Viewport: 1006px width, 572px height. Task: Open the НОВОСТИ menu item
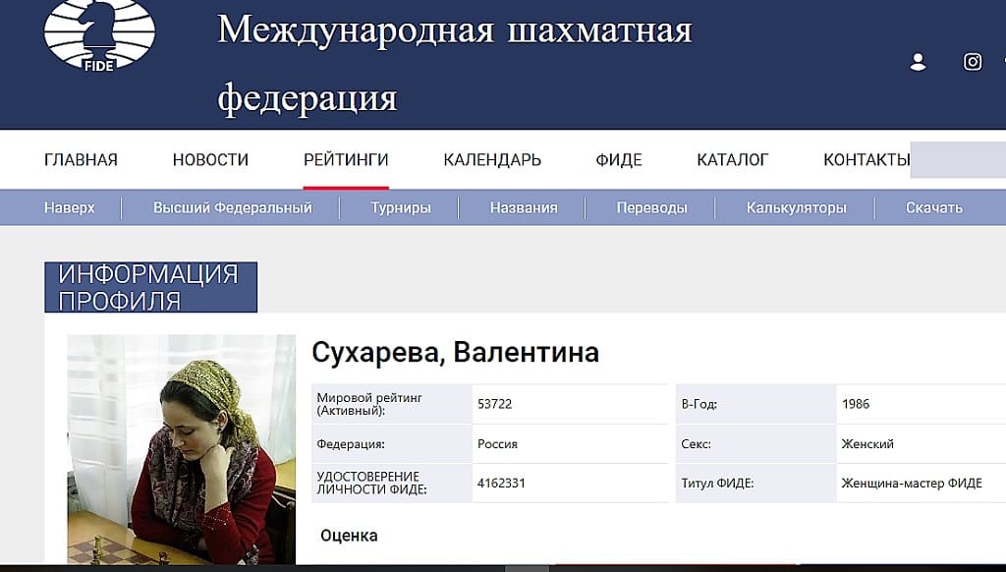(210, 160)
